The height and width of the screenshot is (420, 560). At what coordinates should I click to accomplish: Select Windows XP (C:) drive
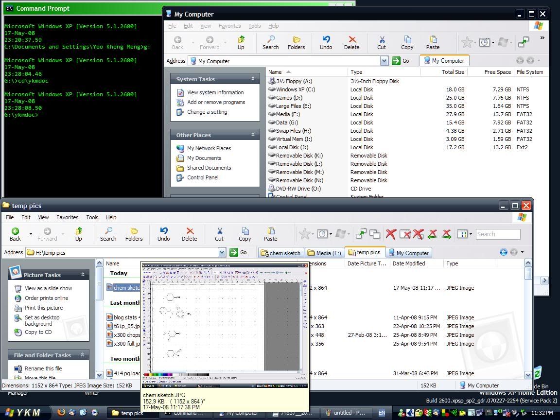[296, 89]
